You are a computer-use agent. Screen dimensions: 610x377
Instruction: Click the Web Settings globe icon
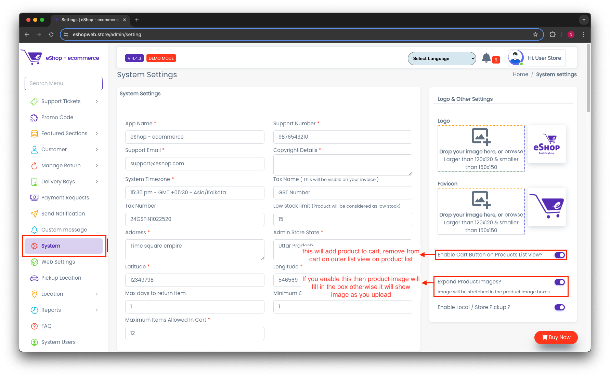(x=34, y=262)
